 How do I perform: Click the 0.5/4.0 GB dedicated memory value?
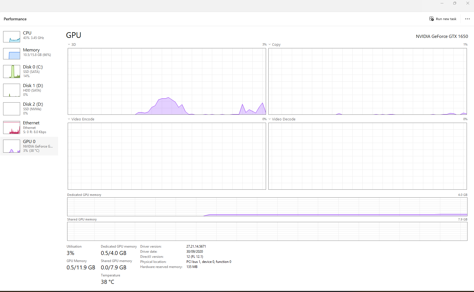(114, 253)
